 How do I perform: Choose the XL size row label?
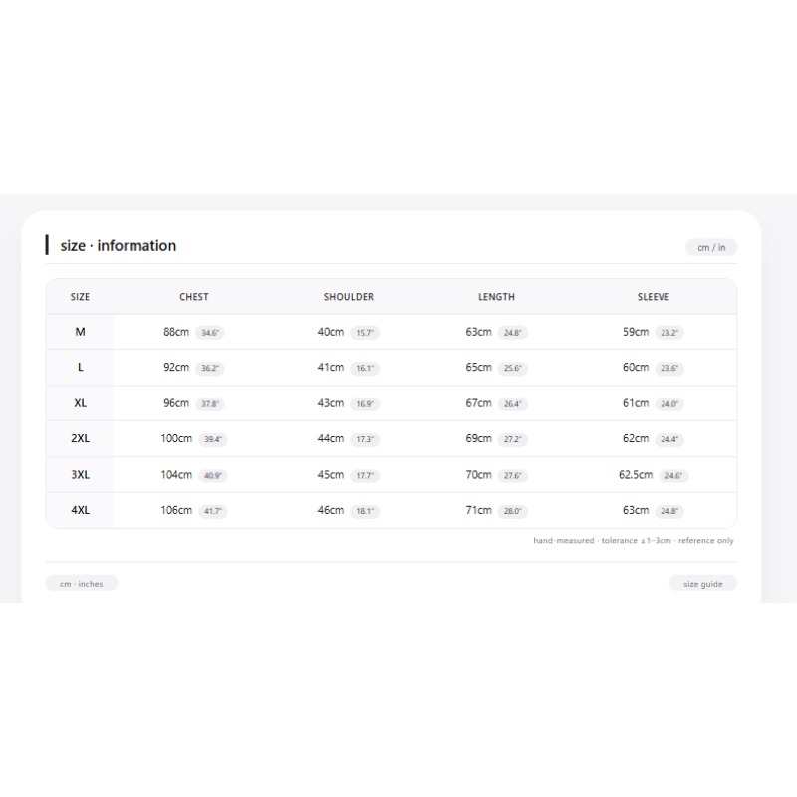(80, 403)
